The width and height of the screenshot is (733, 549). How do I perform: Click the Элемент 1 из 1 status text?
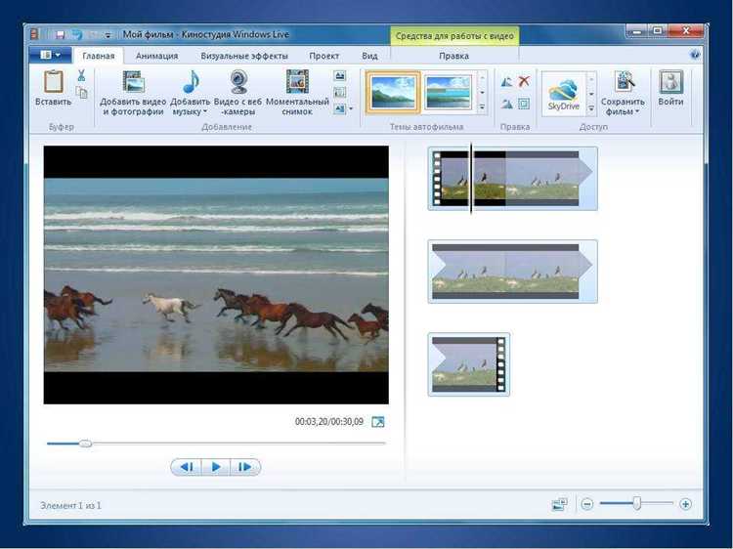click(70, 505)
